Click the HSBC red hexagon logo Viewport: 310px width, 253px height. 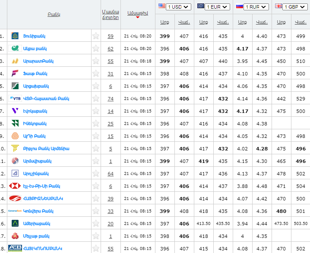pyautogui.click(x=15, y=186)
